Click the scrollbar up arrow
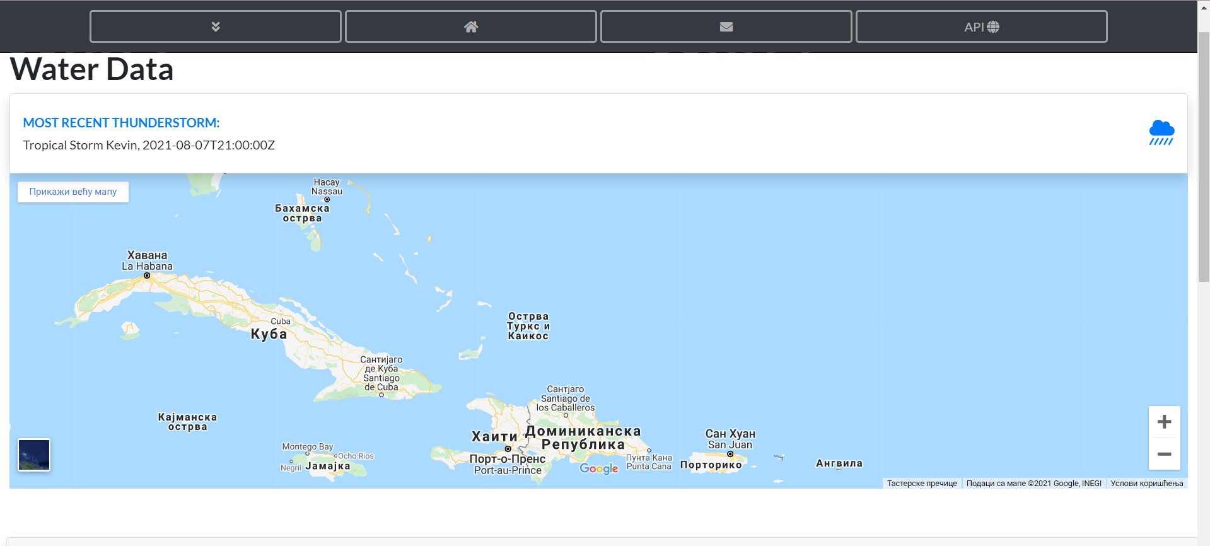This screenshot has height=546, width=1210. [x=1204, y=8]
